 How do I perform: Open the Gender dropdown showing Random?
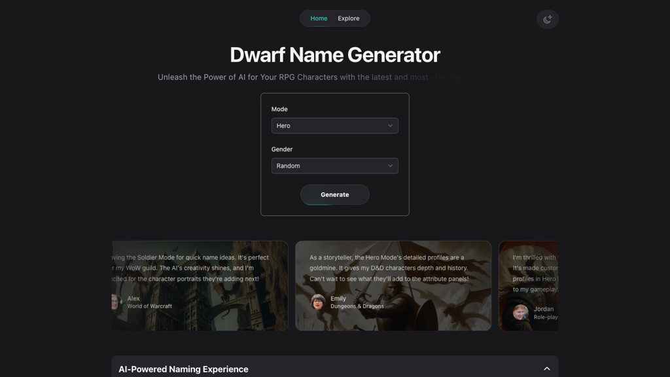point(334,166)
